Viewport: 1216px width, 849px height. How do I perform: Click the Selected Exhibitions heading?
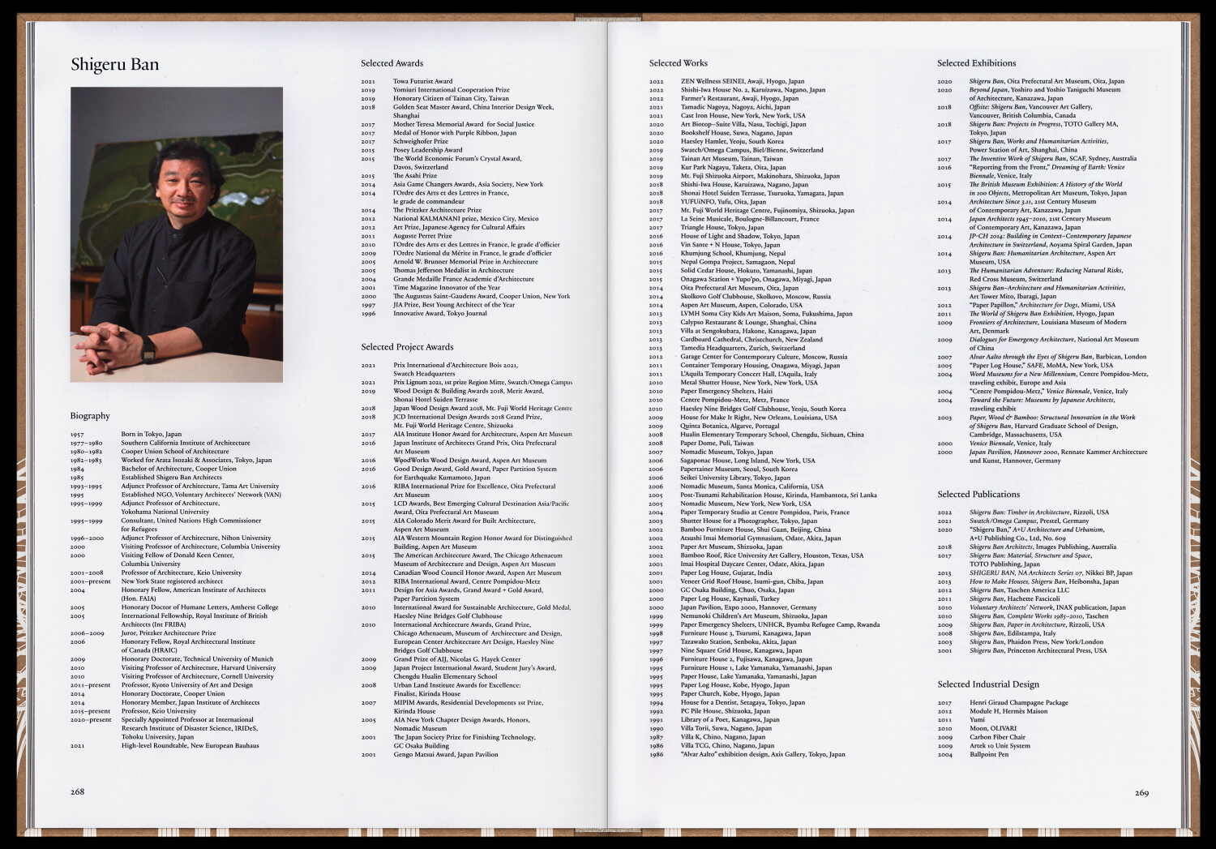(x=976, y=63)
